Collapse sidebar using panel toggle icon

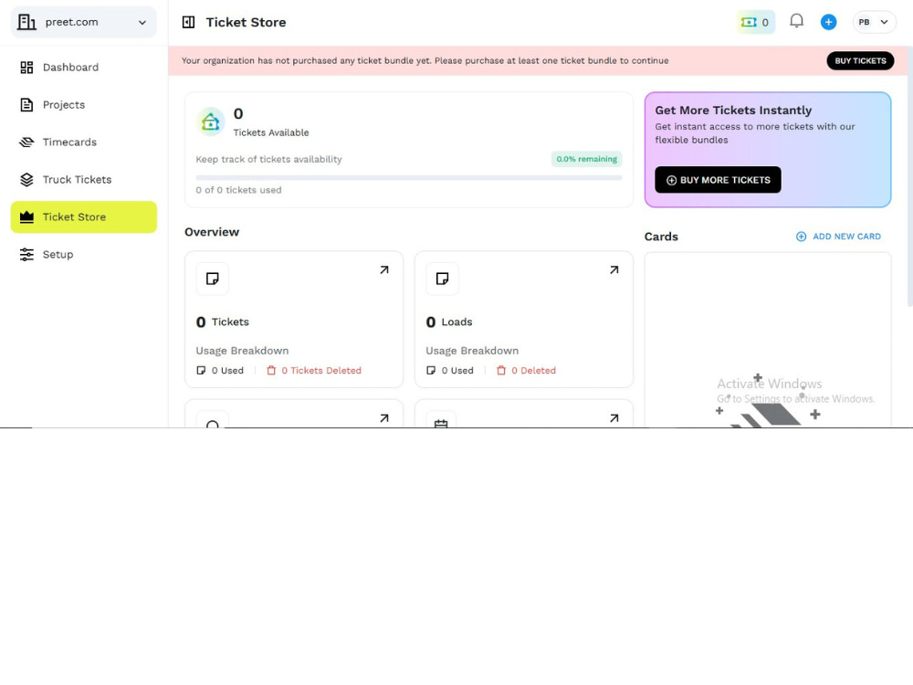pos(189,22)
